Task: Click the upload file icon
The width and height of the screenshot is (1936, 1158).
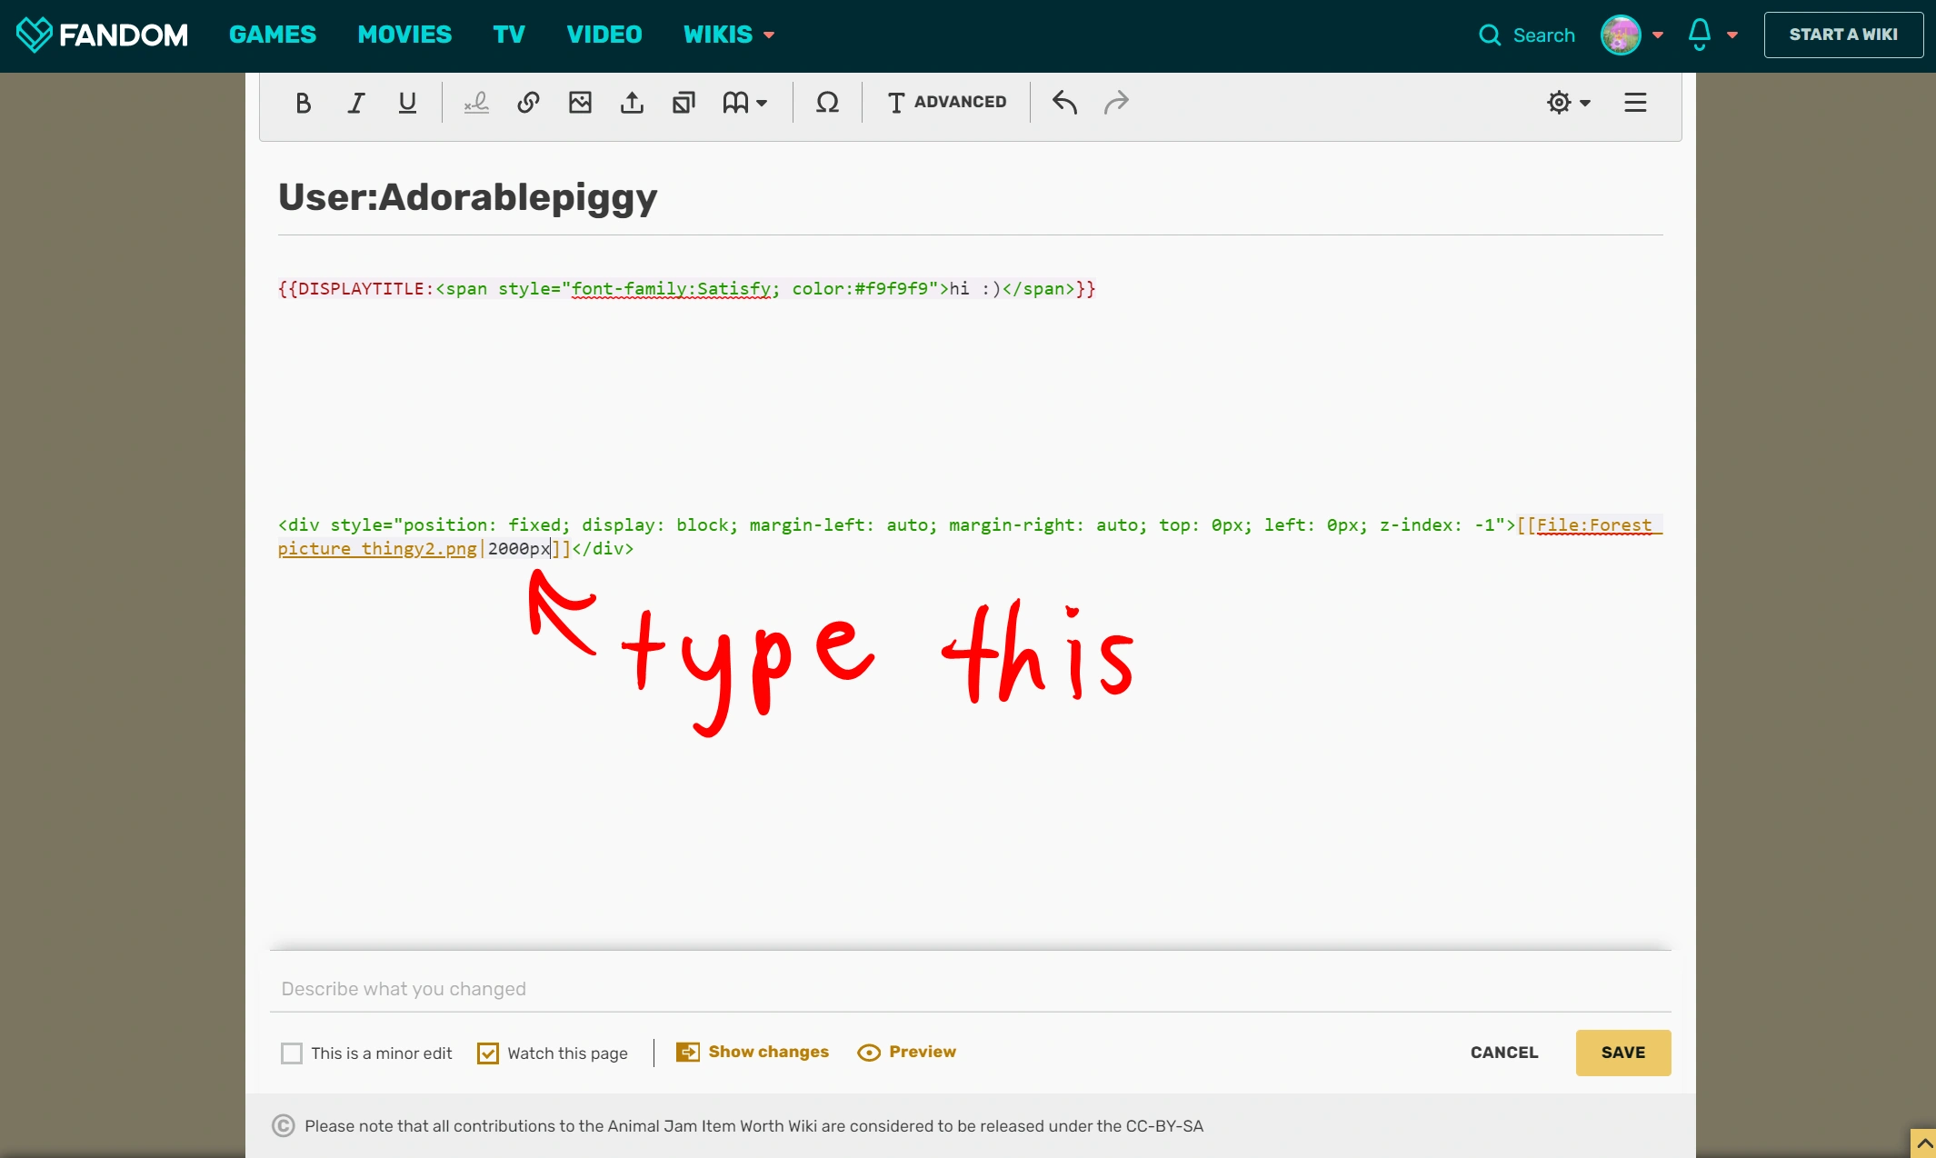Action: pyautogui.click(x=632, y=103)
